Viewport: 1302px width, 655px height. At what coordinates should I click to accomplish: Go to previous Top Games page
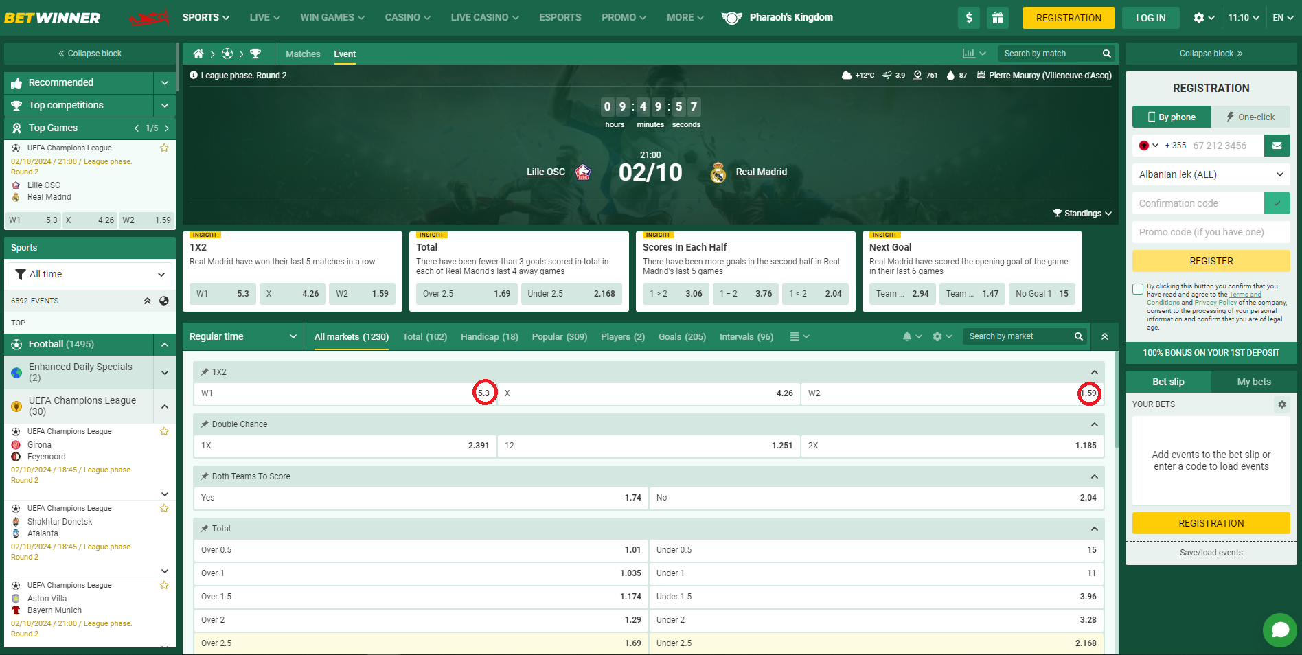[x=137, y=128]
